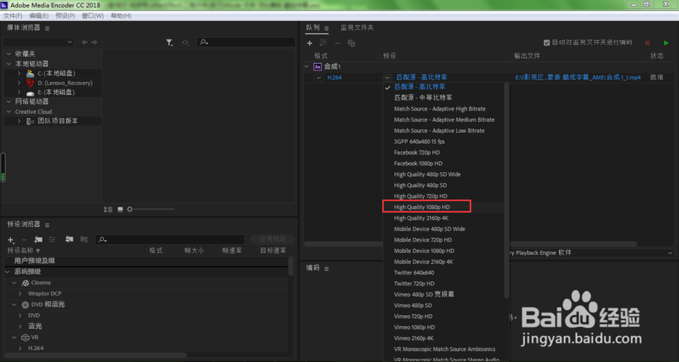Viewport: 679px width, 362px height.
Task: Expand the D: (Lenovo_Recovery) drive
Action: (x=19, y=83)
